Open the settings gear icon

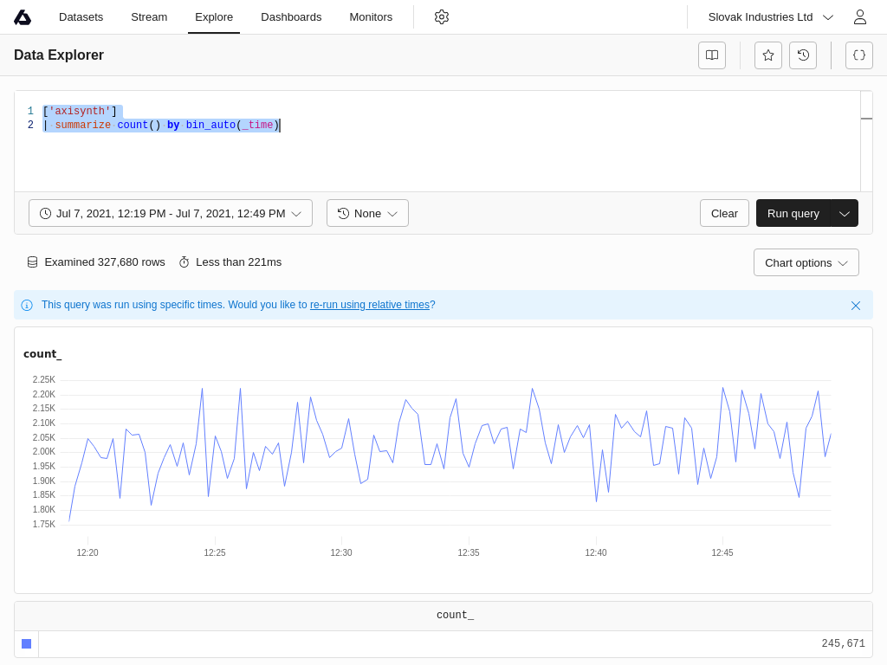click(x=442, y=17)
